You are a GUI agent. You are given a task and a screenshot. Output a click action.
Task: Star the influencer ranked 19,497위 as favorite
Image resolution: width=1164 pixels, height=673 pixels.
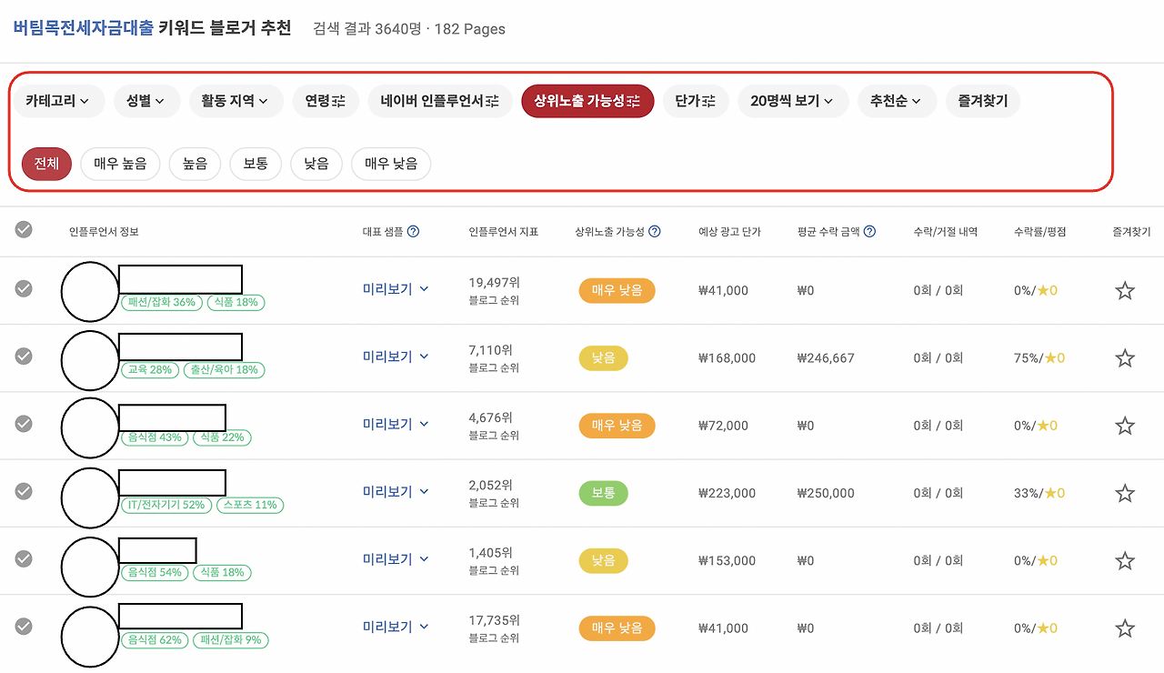[x=1124, y=290]
